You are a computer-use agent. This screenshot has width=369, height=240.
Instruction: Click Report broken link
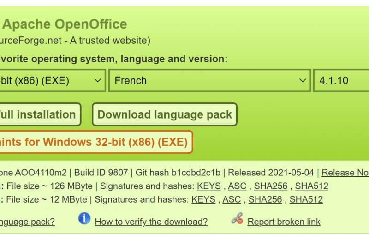(x=284, y=222)
